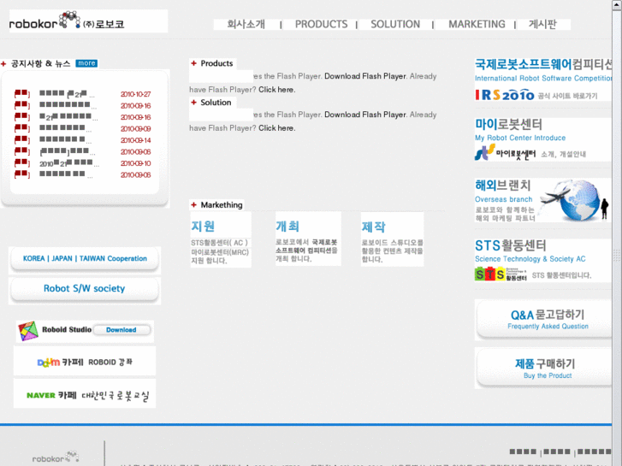Open the MARKETING menu
This screenshot has width=622, height=466.
tap(477, 24)
